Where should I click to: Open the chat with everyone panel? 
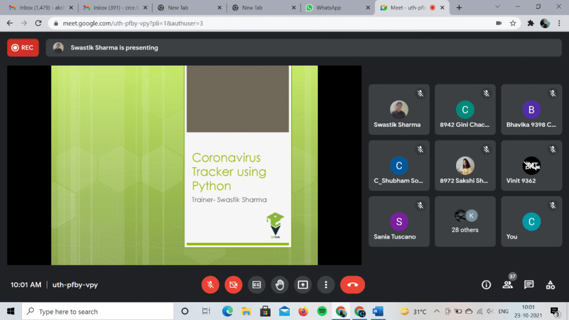[x=529, y=284]
